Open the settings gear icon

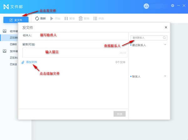173,6
